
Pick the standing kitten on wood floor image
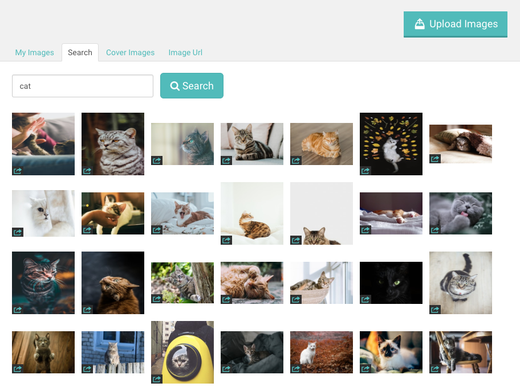[43, 352]
